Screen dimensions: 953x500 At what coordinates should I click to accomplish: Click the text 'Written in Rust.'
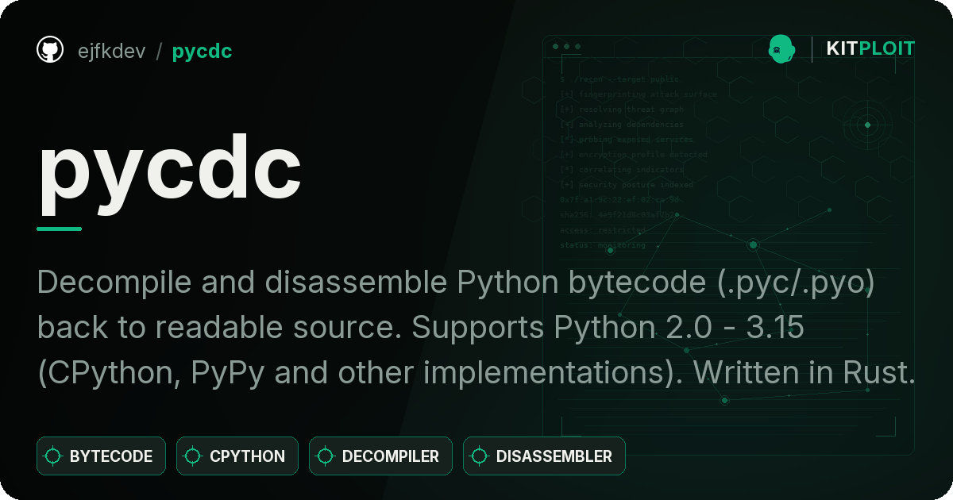pos(805,374)
